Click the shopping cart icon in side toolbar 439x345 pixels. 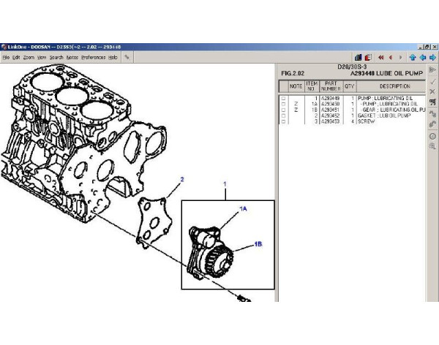(432, 102)
